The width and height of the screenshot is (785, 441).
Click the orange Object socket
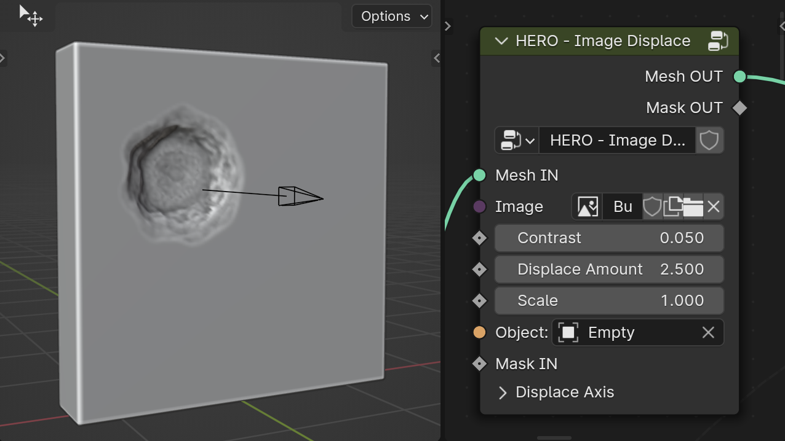(480, 333)
